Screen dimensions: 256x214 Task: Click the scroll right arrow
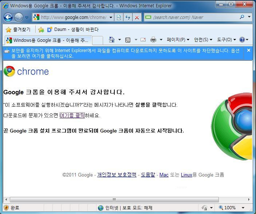tap(249, 199)
